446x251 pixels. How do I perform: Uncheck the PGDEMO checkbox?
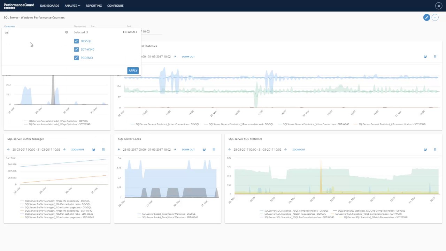pos(76,58)
